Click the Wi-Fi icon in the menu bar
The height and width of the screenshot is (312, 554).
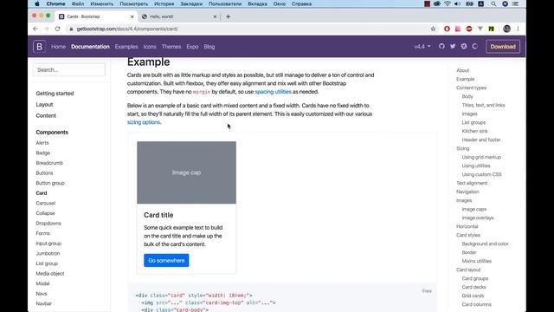(448, 3)
